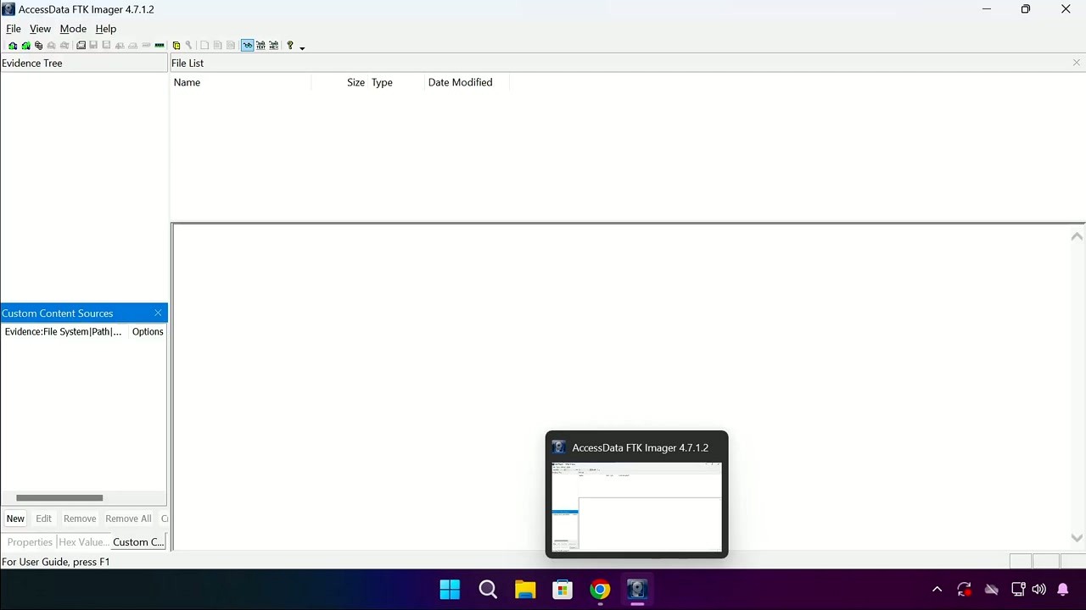Add all attached devices via toolbar icon

pyautogui.click(x=25, y=45)
